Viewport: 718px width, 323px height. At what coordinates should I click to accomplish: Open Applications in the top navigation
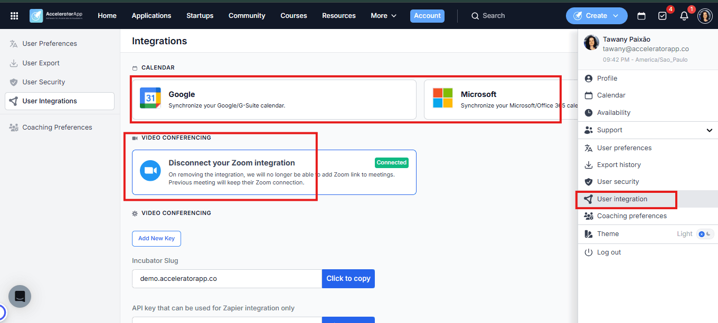152,16
